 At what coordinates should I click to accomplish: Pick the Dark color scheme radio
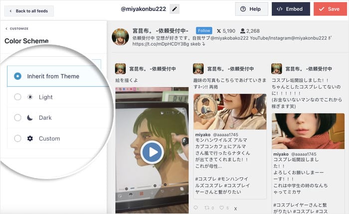pos(17,118)
